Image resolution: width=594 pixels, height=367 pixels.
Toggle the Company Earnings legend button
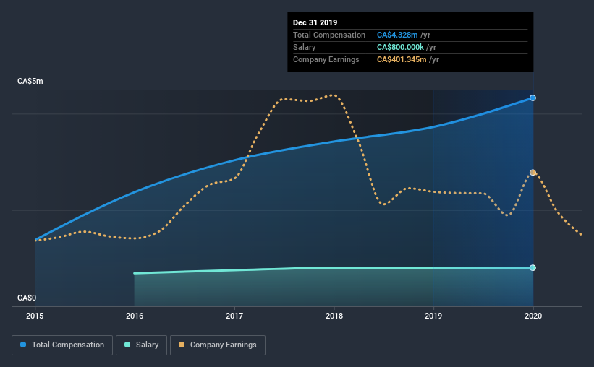tap(218, 345)
